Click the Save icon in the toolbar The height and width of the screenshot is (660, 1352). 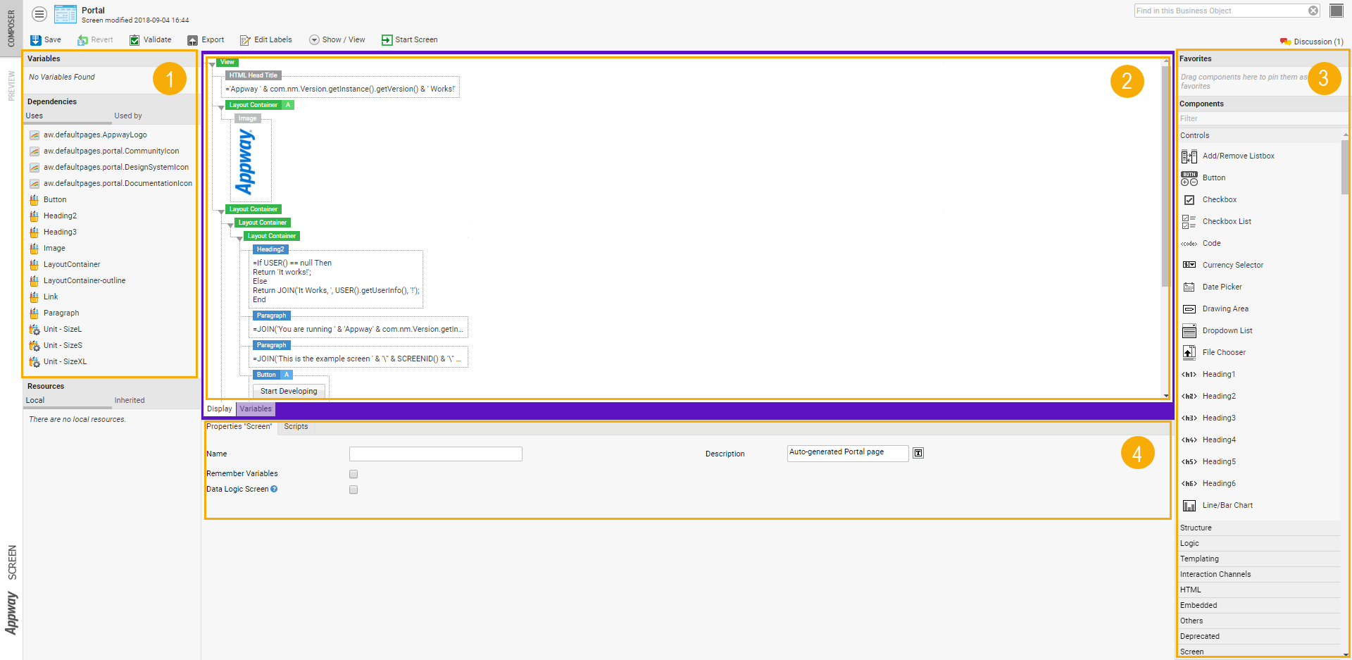[x=36, y=40]
